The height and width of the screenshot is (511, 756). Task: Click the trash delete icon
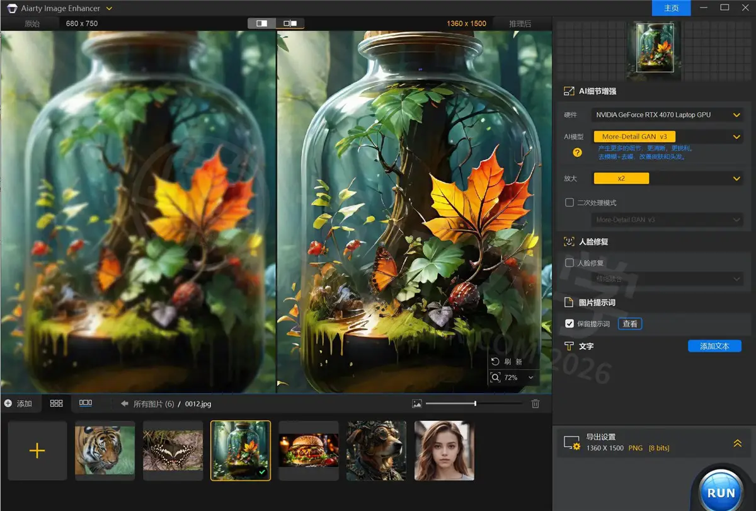click(x=535, y=403)
